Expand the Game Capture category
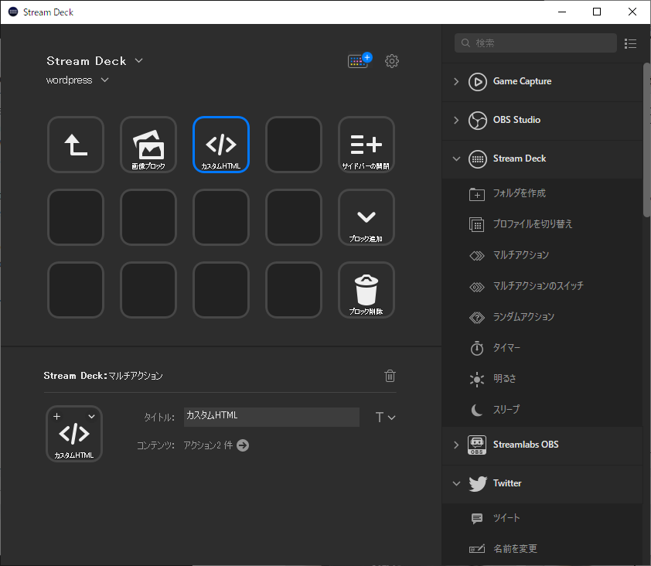651x566 pixels. tap(456, 81)
